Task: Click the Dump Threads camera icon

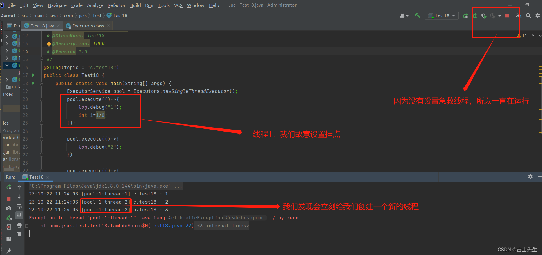Action: (x=9, y=208)
